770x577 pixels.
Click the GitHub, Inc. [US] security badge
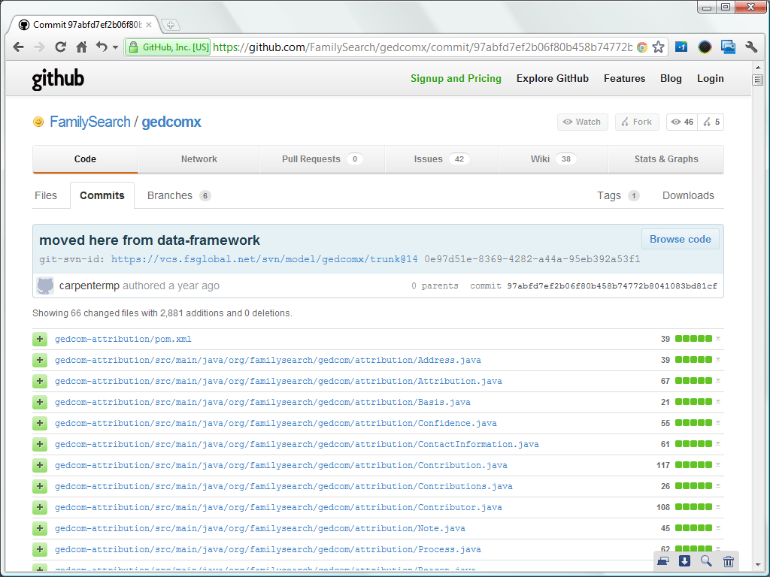168,47
